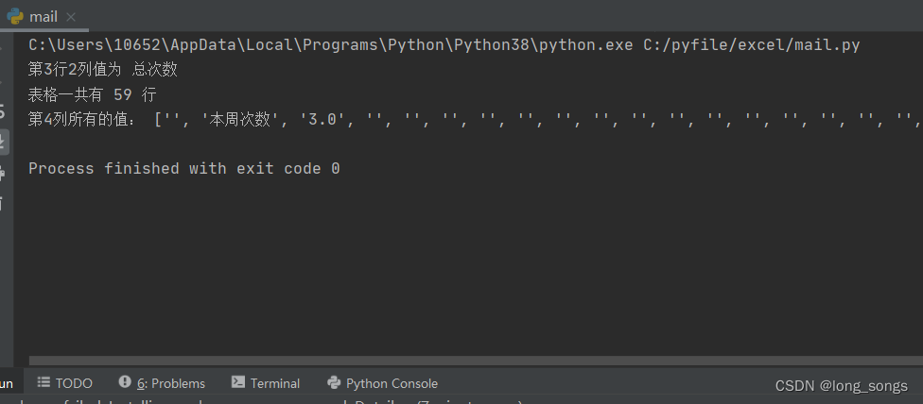Open the TODO tool window
This screenshot has width=923, height=404.
coord(73,383)
